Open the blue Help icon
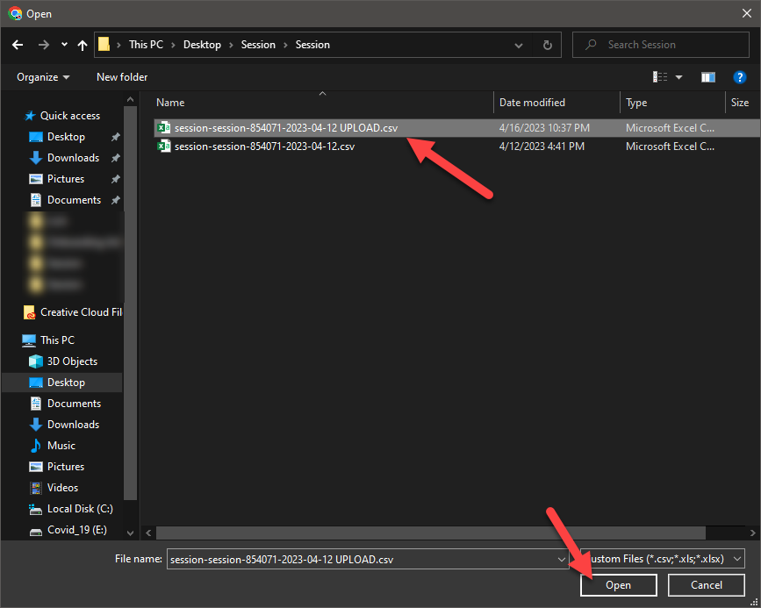761x608 pixels. coord(739,77)
